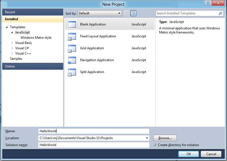
Task: Collapse the Templates tree node
Action: [7, 27]
